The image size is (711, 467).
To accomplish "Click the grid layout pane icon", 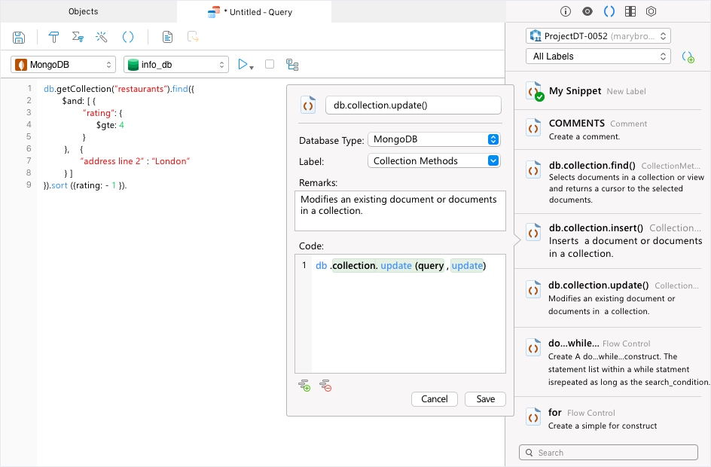I will point(630,11).
